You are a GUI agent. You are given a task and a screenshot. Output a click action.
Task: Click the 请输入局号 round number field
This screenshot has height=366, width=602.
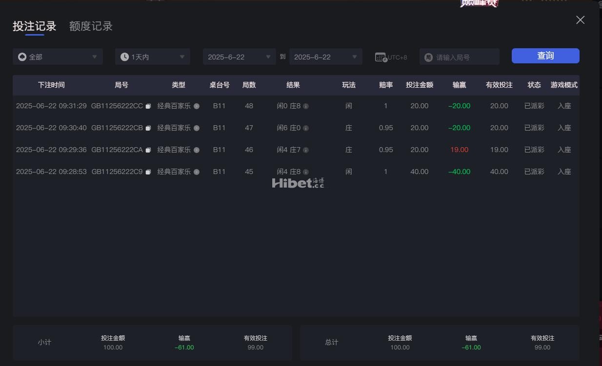pos(463,57)
